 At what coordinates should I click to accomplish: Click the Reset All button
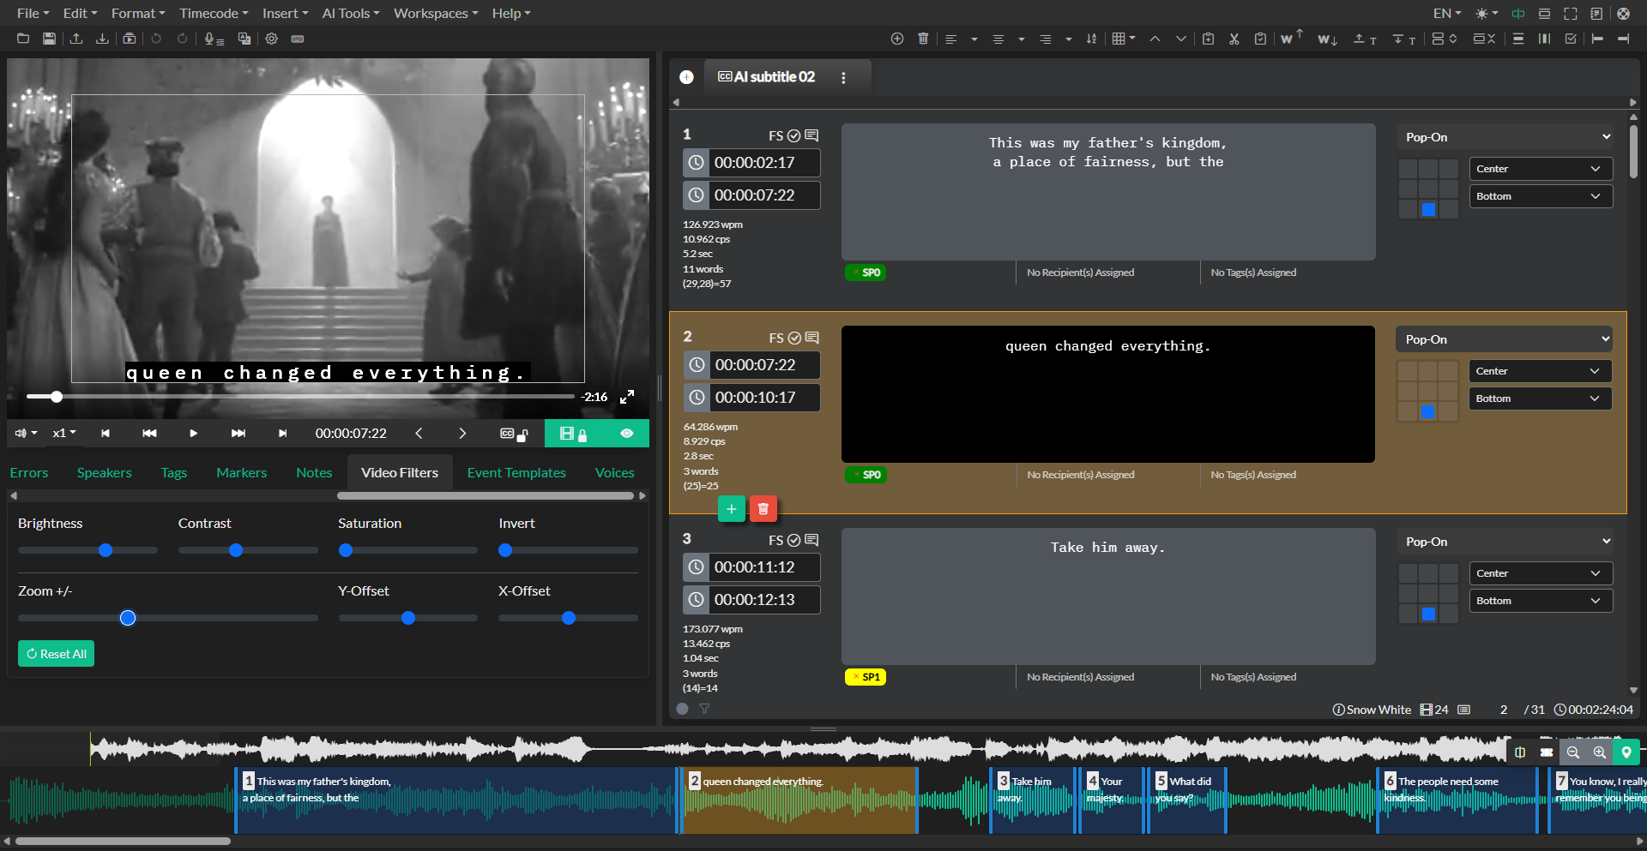click(56, 653)
